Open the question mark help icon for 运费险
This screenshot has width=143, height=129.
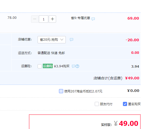pyautogui.click(x=78, y=66)
